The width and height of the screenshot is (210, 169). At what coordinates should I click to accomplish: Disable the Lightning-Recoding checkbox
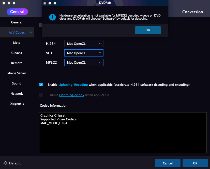tap(41, 84)
